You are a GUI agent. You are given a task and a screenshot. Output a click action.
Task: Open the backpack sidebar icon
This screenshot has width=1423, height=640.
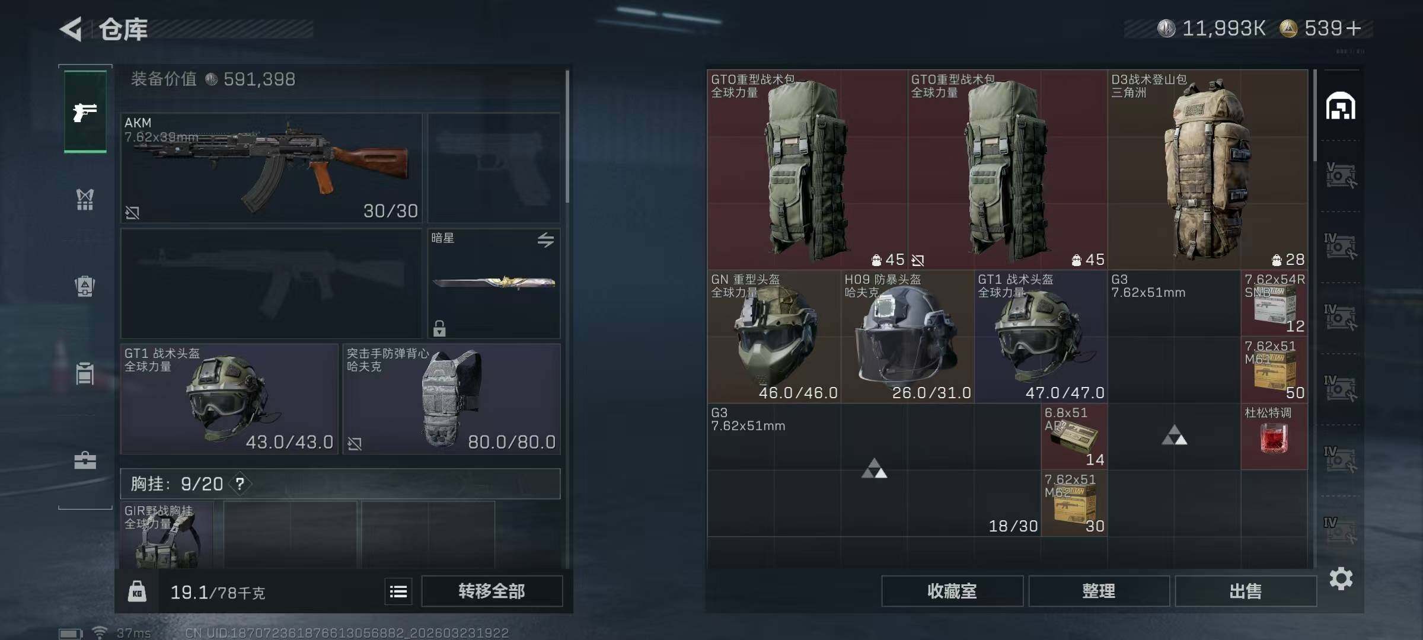pyautogui.click(x=85, y=286)
